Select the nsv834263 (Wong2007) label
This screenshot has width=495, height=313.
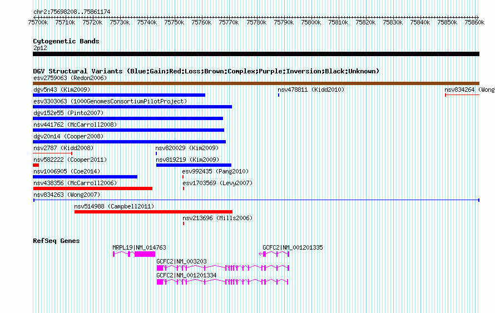tap(67, 195)
